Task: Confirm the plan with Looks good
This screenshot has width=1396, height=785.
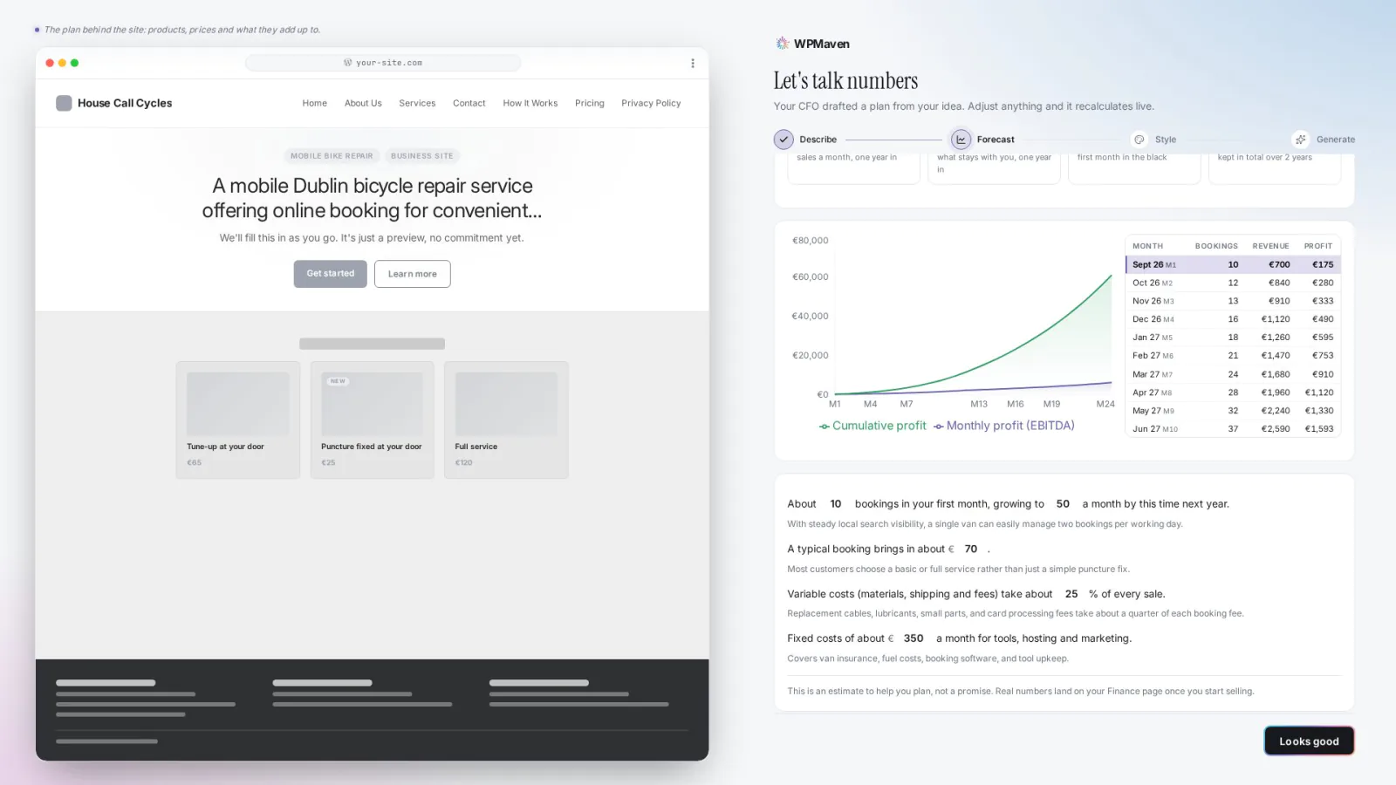Action: [x=1309, y=741]
